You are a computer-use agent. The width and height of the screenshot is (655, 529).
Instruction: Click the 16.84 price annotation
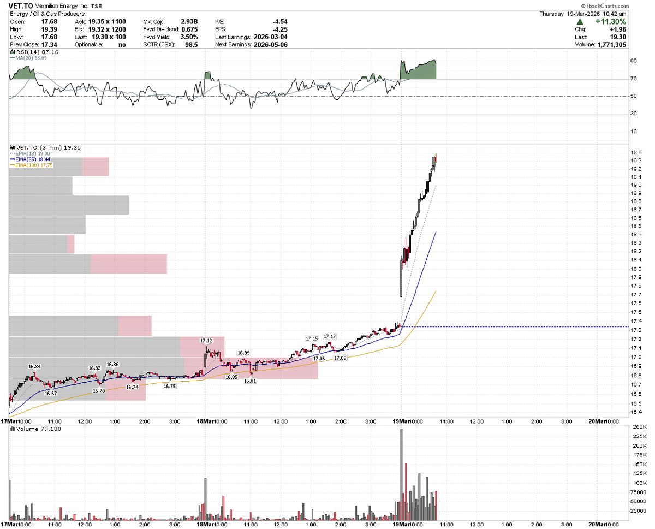tap(34, 367)
